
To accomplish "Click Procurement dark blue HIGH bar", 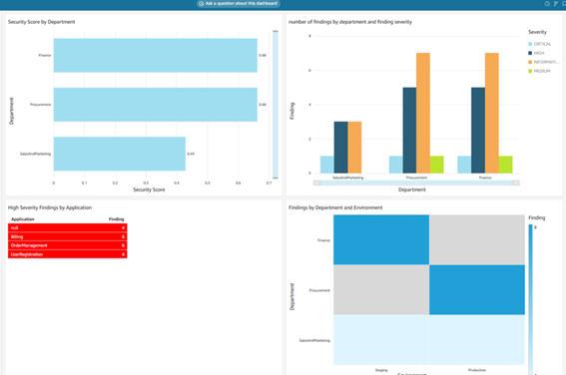I will click(409, 131).
